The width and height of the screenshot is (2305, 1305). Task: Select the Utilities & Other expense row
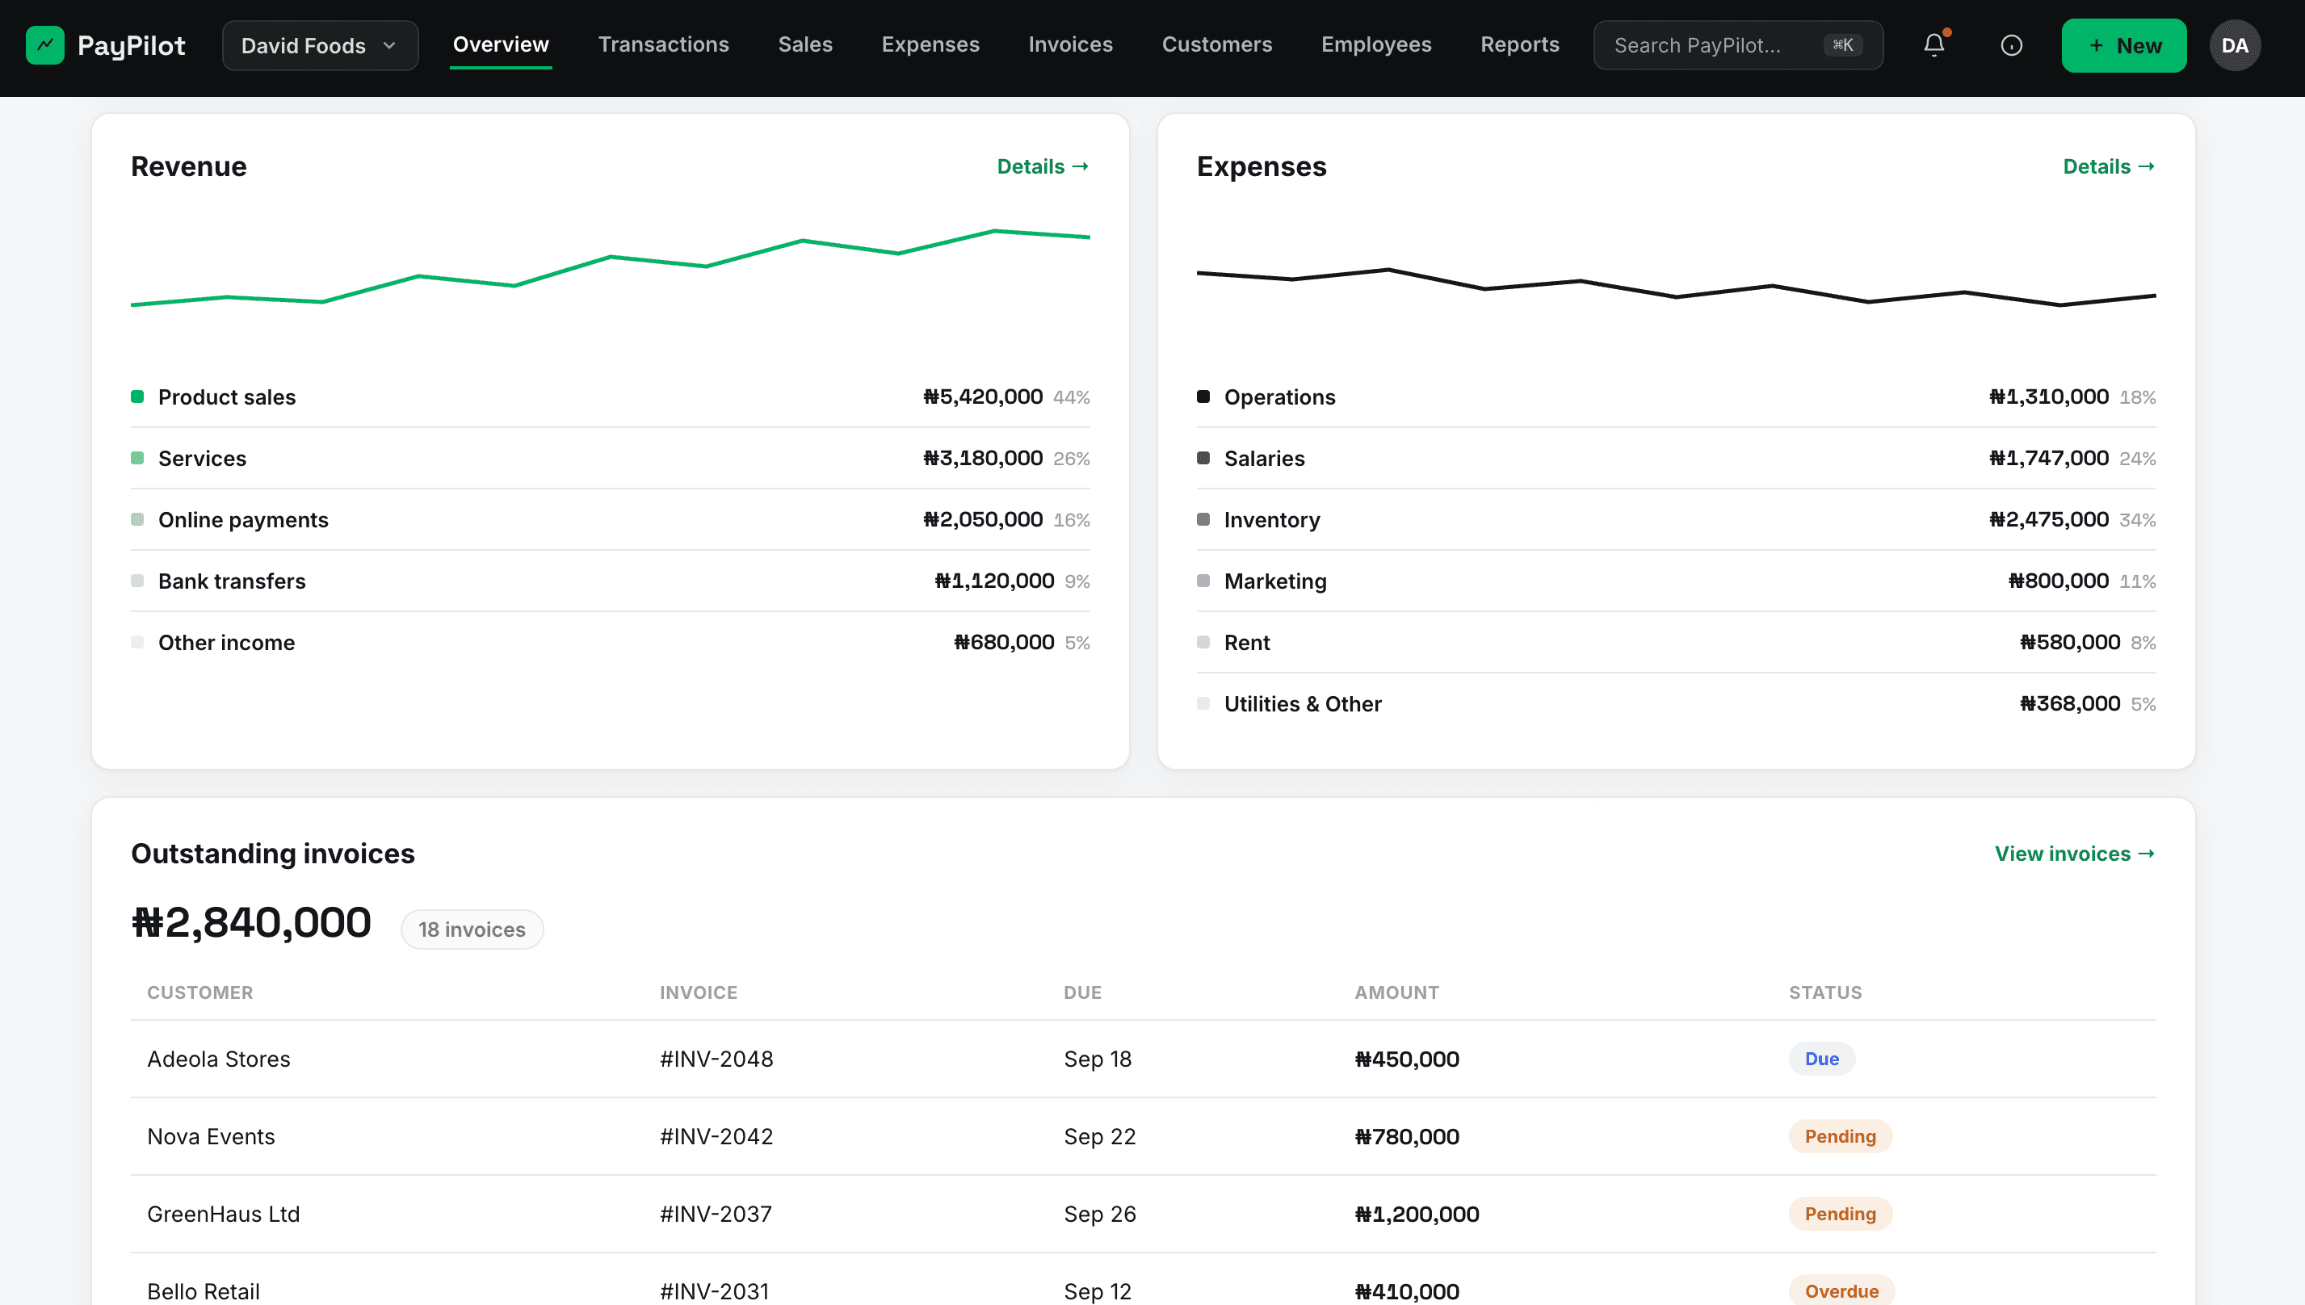tap(1676, 703)
